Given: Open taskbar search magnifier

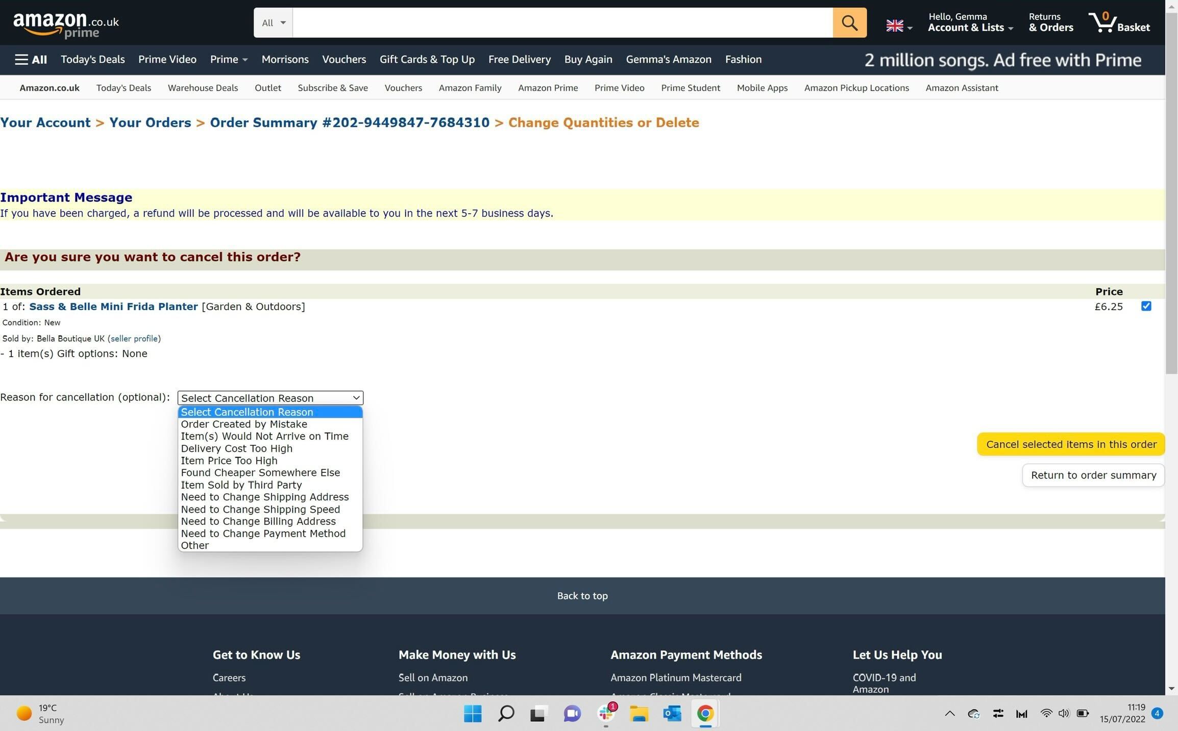Looking at the screenshot, I should 506,713.
